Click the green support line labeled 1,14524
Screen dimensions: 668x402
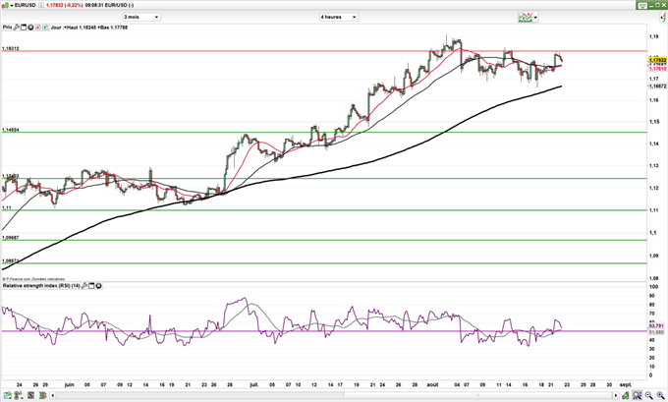(x=324, y=132)
